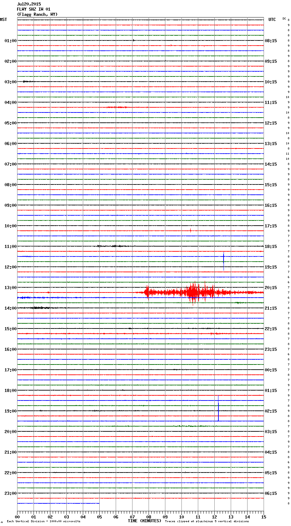Click the 10:15 UTC time label
The image size is (291, 526).
(x=271, y=82)
